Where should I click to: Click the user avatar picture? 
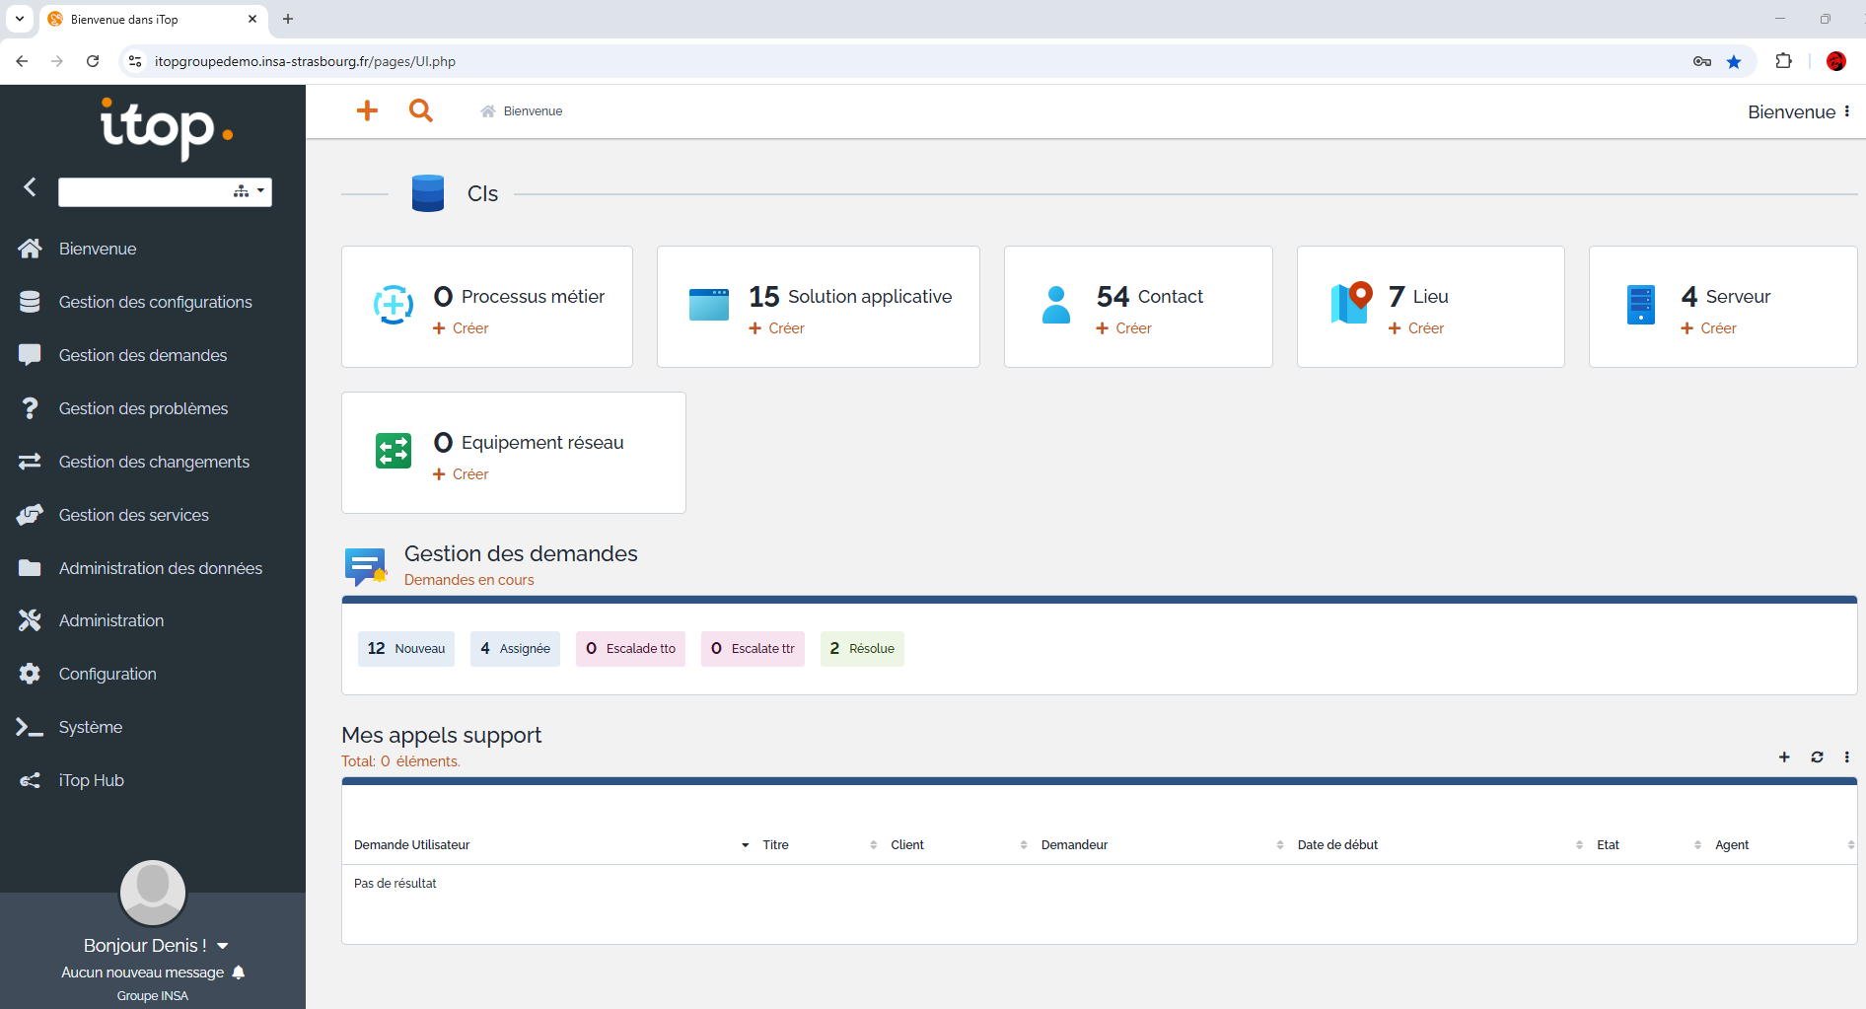(153, 892)
